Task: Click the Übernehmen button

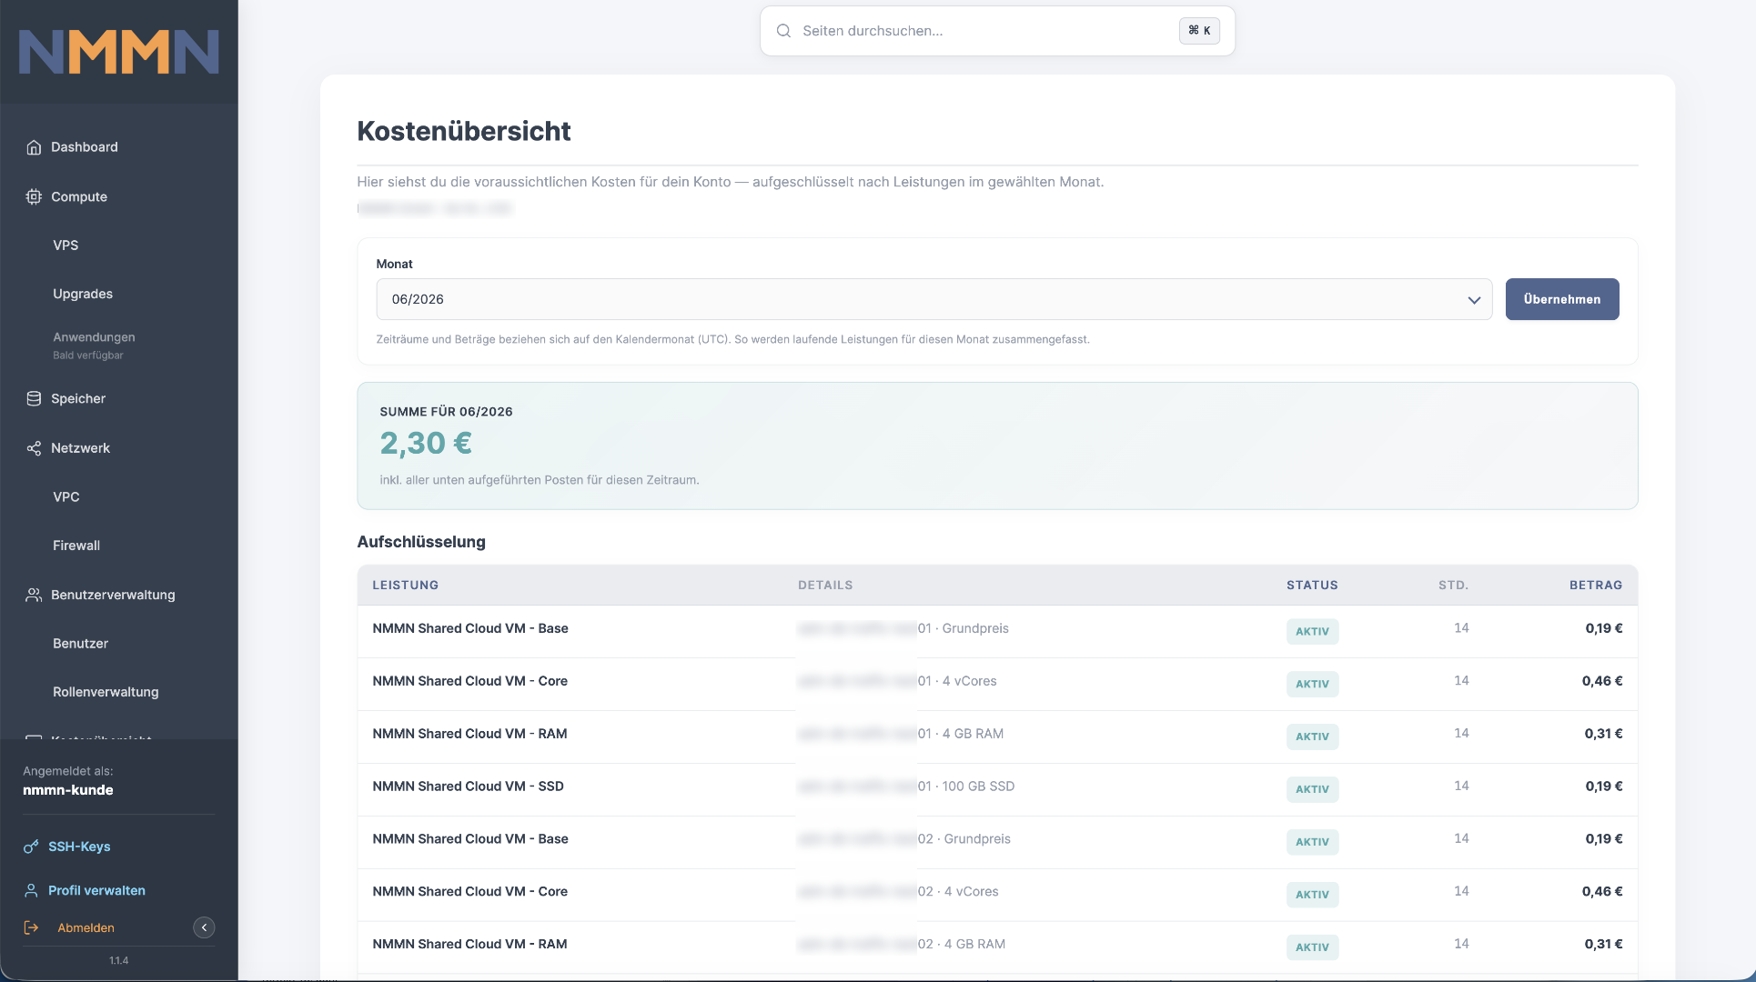Action: pos(1562,299)
